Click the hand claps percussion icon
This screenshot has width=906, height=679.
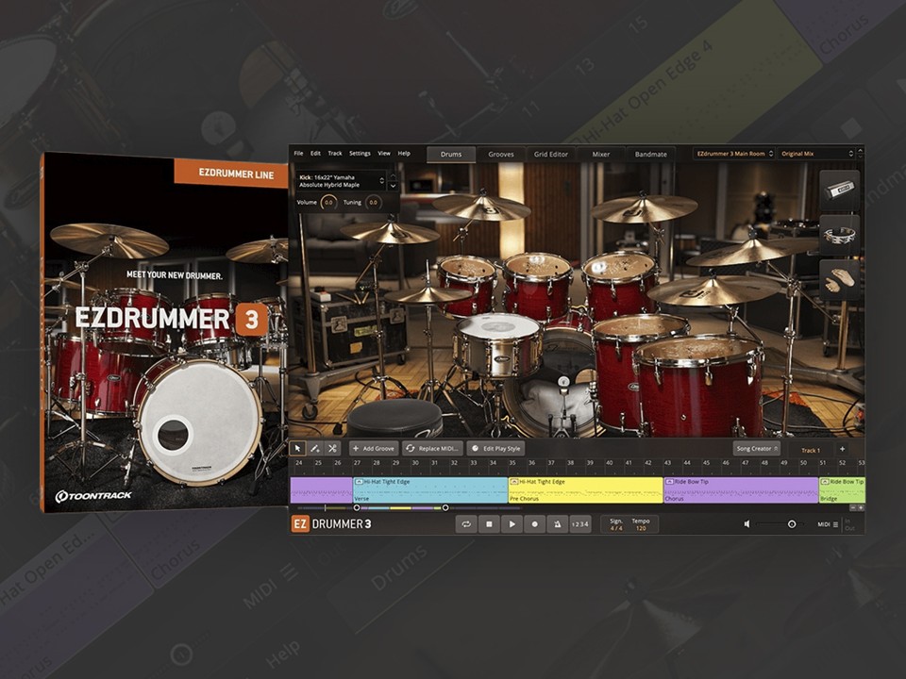tap(840, 279)
